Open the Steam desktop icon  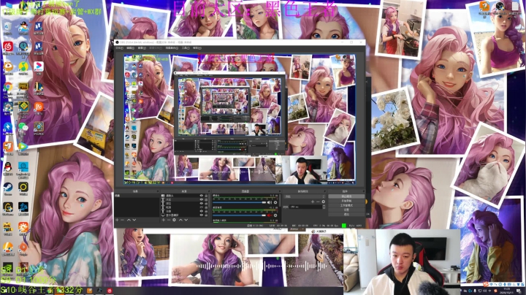pyautogui.click(x=7, y=188)
